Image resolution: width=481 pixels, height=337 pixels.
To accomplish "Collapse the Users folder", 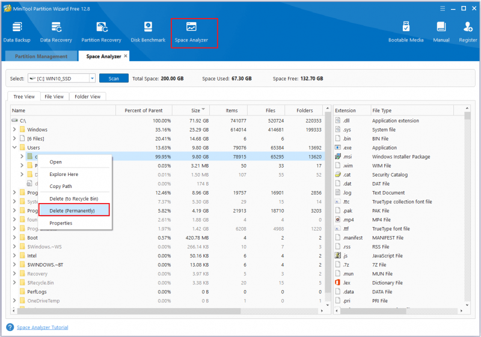I will pos(14,147).
